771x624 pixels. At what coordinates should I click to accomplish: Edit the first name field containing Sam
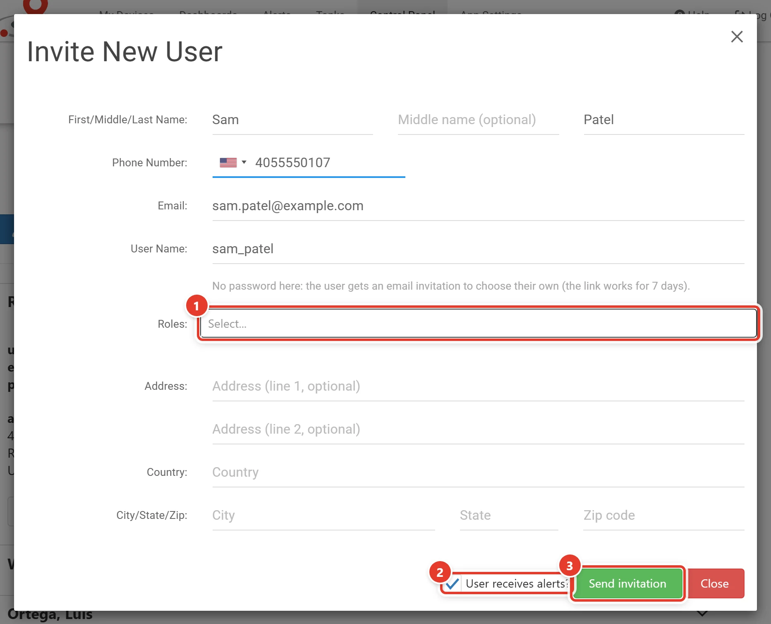(292, 120)
